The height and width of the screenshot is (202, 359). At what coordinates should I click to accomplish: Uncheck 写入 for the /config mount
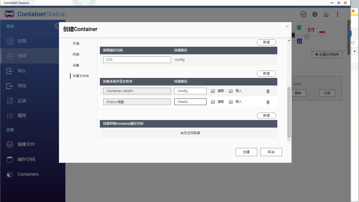pos(231,91)
